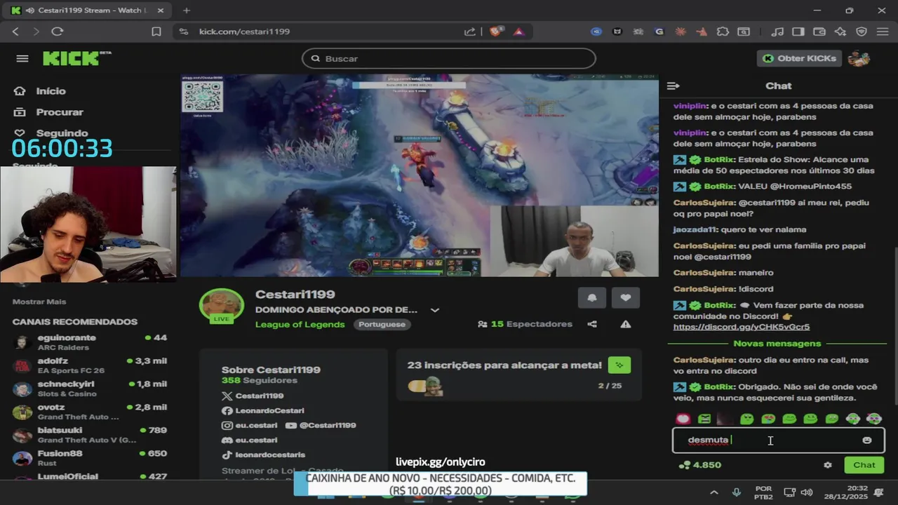Image resolution: width=898 pixels, height=505 pixels.
Task: Open recommended channel Fusion88
Action: (x=90, y=458)
